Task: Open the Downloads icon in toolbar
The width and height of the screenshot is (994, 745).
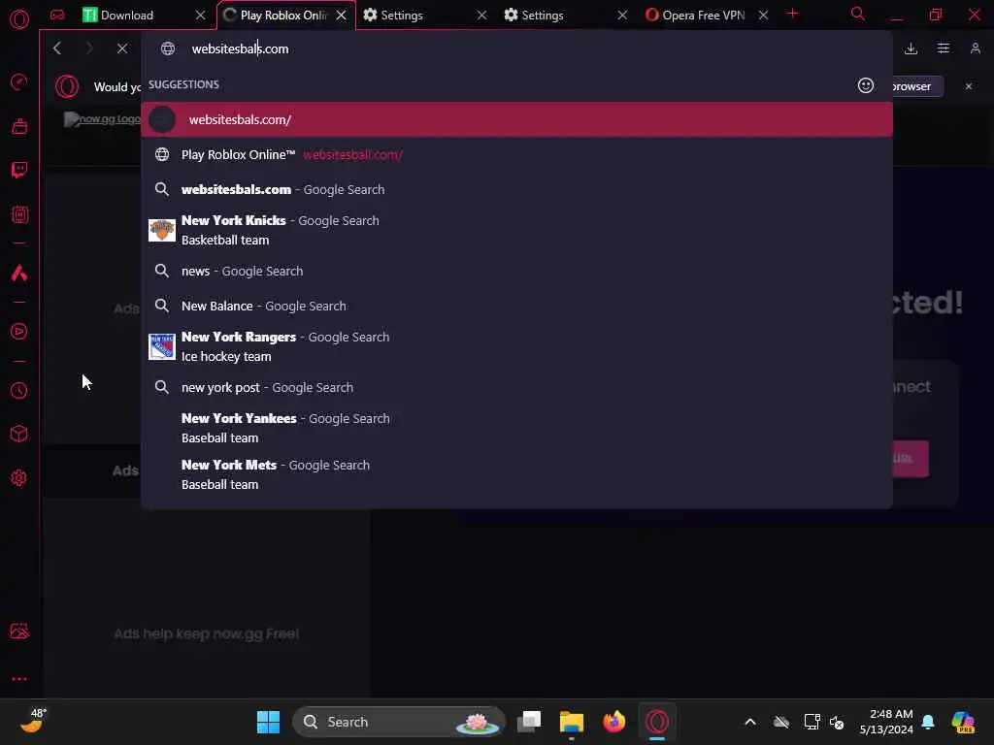Action: point(911,49)
